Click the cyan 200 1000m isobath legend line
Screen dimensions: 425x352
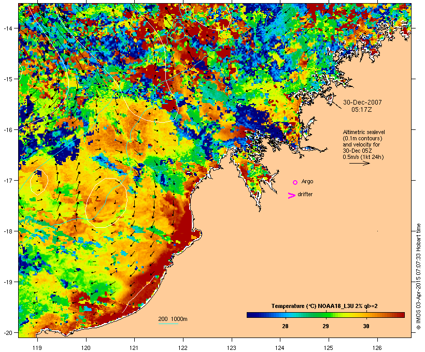coord(168,324)
